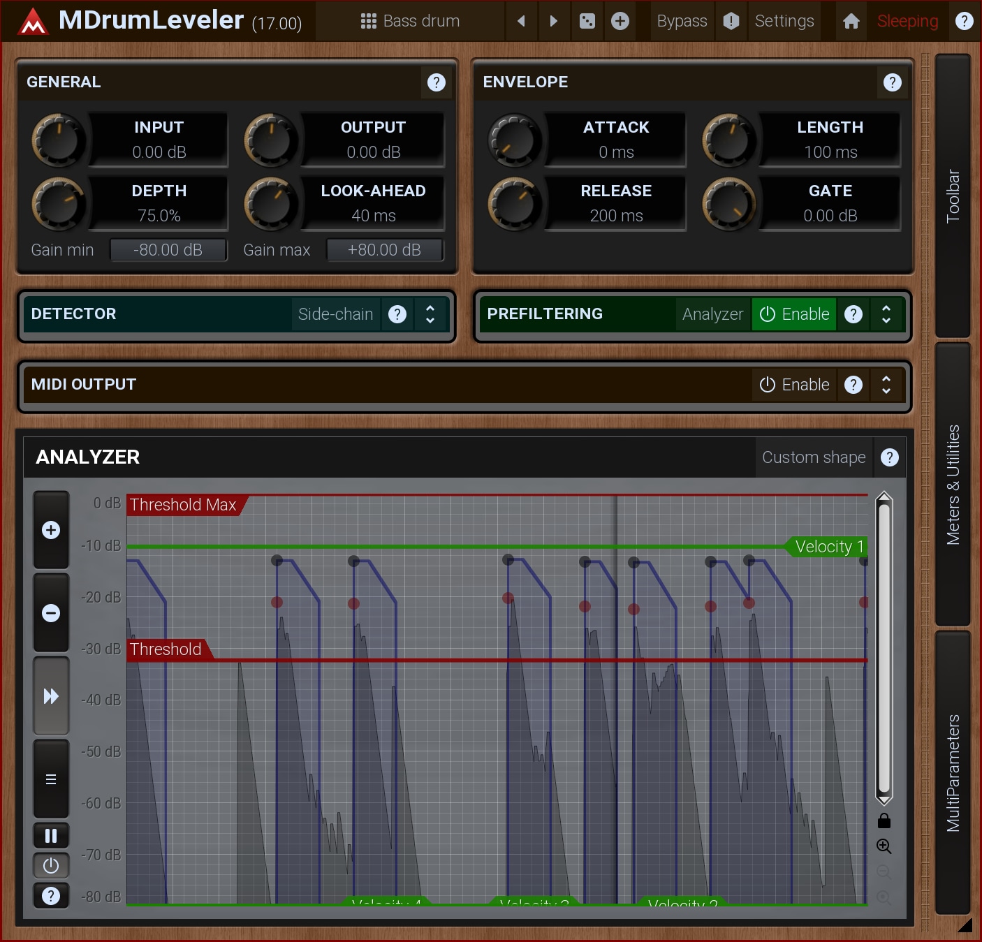982x942 pixels.
Task: Open the analyzer menu (hamburger) button
Action: 51,779
